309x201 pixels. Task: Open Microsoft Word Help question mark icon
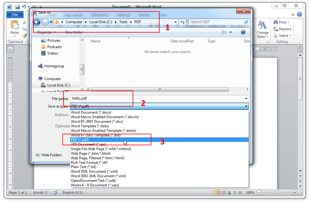[x=300, y=14]
